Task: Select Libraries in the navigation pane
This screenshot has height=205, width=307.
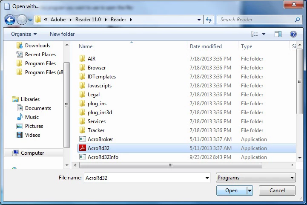Action: pyautogui.click(x=26, y=99)
